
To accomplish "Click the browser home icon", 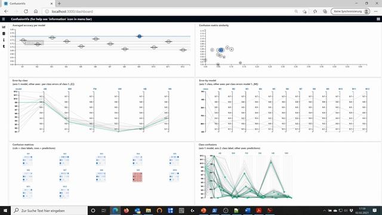I will click(x=36, y=11).
